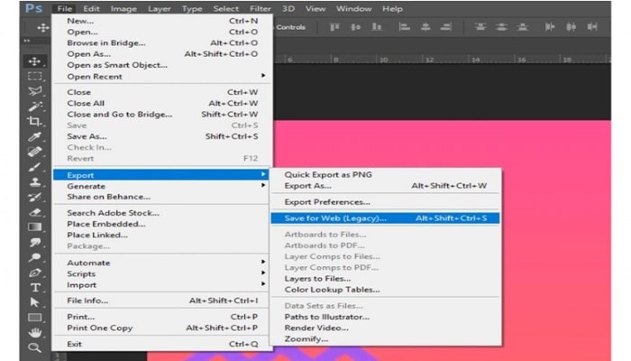Click Align right edges icon
Screen dimensions: 631x361
point(446,27)
